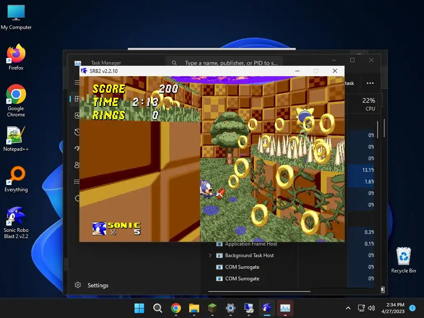Sort processes by CPU column header

(x=369, y=104)
